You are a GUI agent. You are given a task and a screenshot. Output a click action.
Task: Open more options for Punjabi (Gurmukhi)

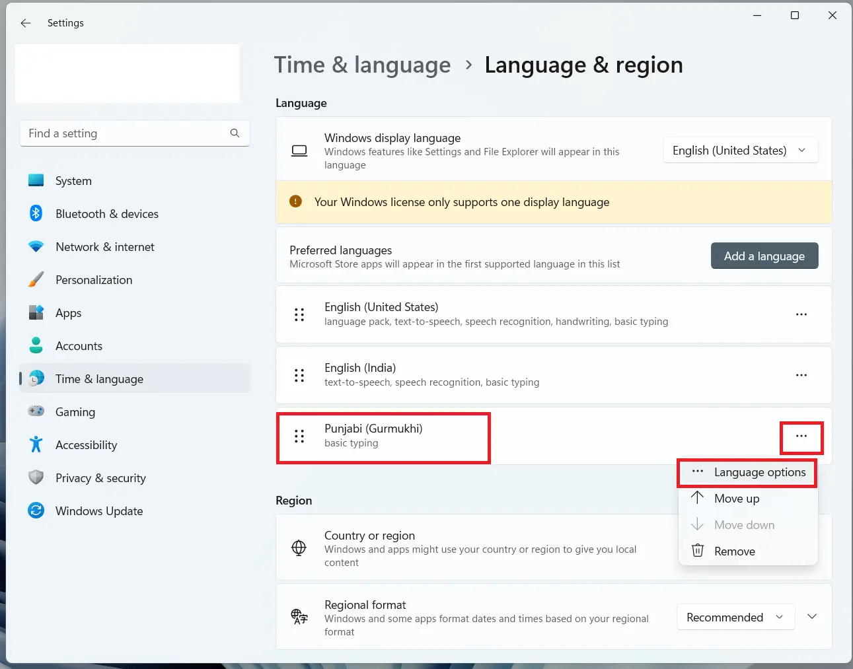coord(801,436)
